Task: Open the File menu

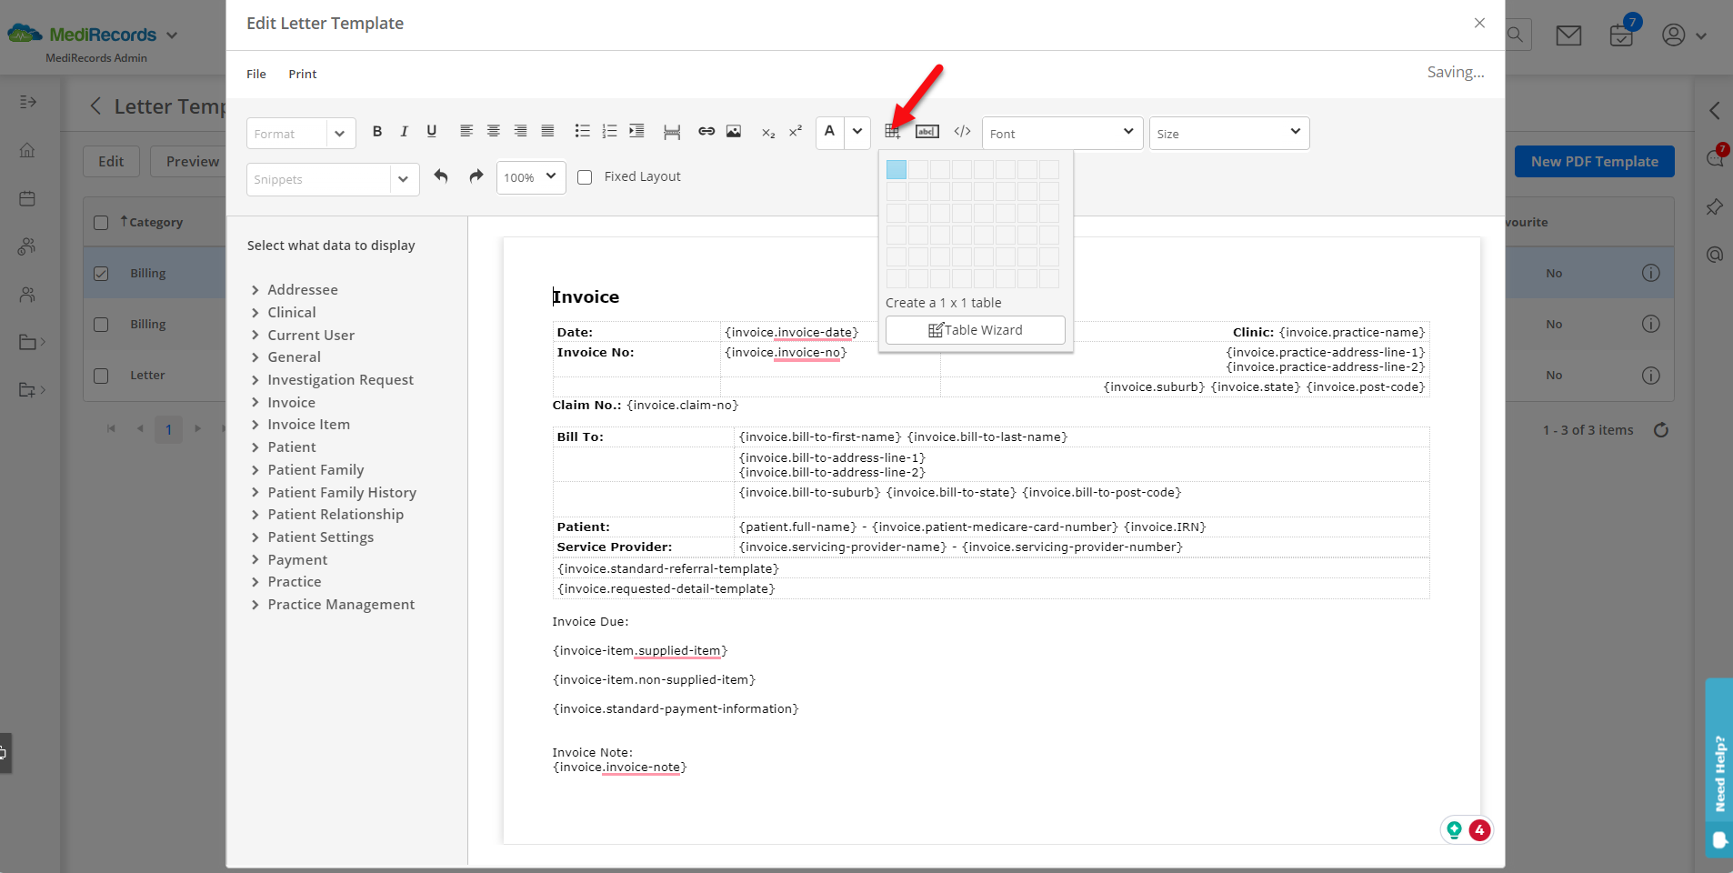Action: coord(255,74)
